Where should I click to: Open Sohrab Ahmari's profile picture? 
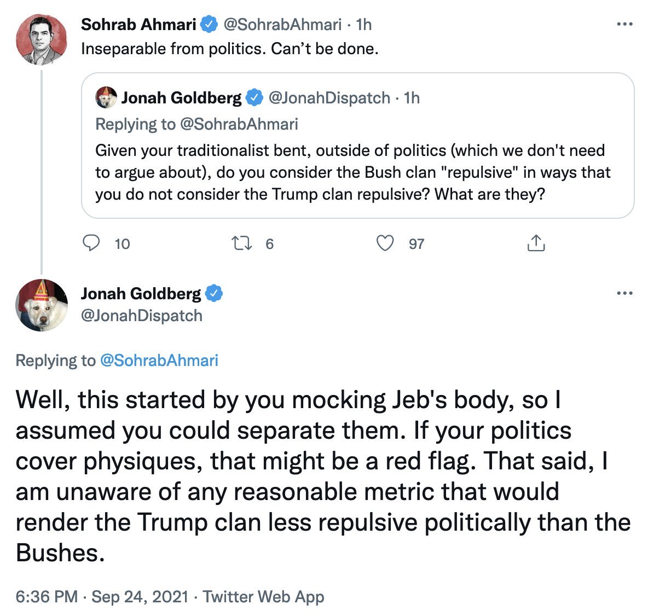pyautogui.click(x=42, y=40)
